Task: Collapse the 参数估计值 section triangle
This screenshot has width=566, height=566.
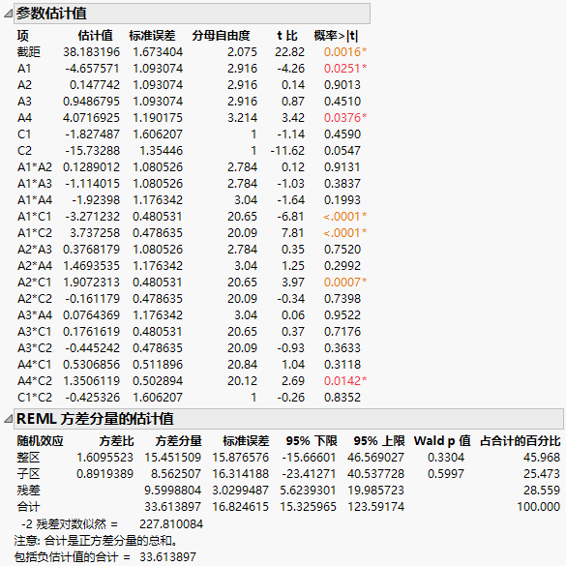Action: [9, 14]
